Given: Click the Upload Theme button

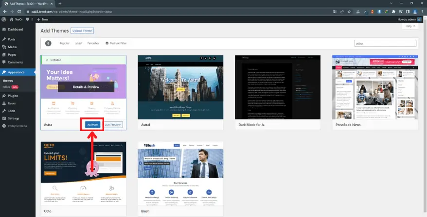Looking at the screenshot, I should (x=82, y=31).
